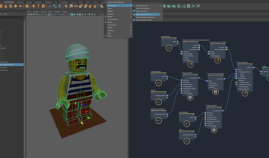Click the groundShape node input icon
Viewport: 269px width, 158px height.
(x=169, y=48)
